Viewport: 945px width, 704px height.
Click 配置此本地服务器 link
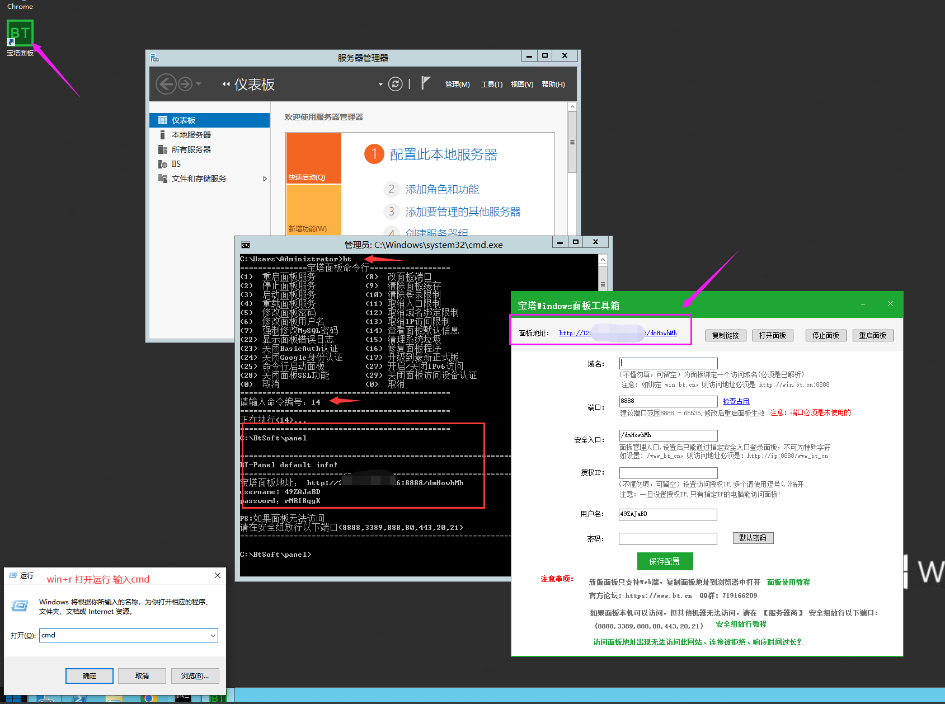[x=443, y=154]
